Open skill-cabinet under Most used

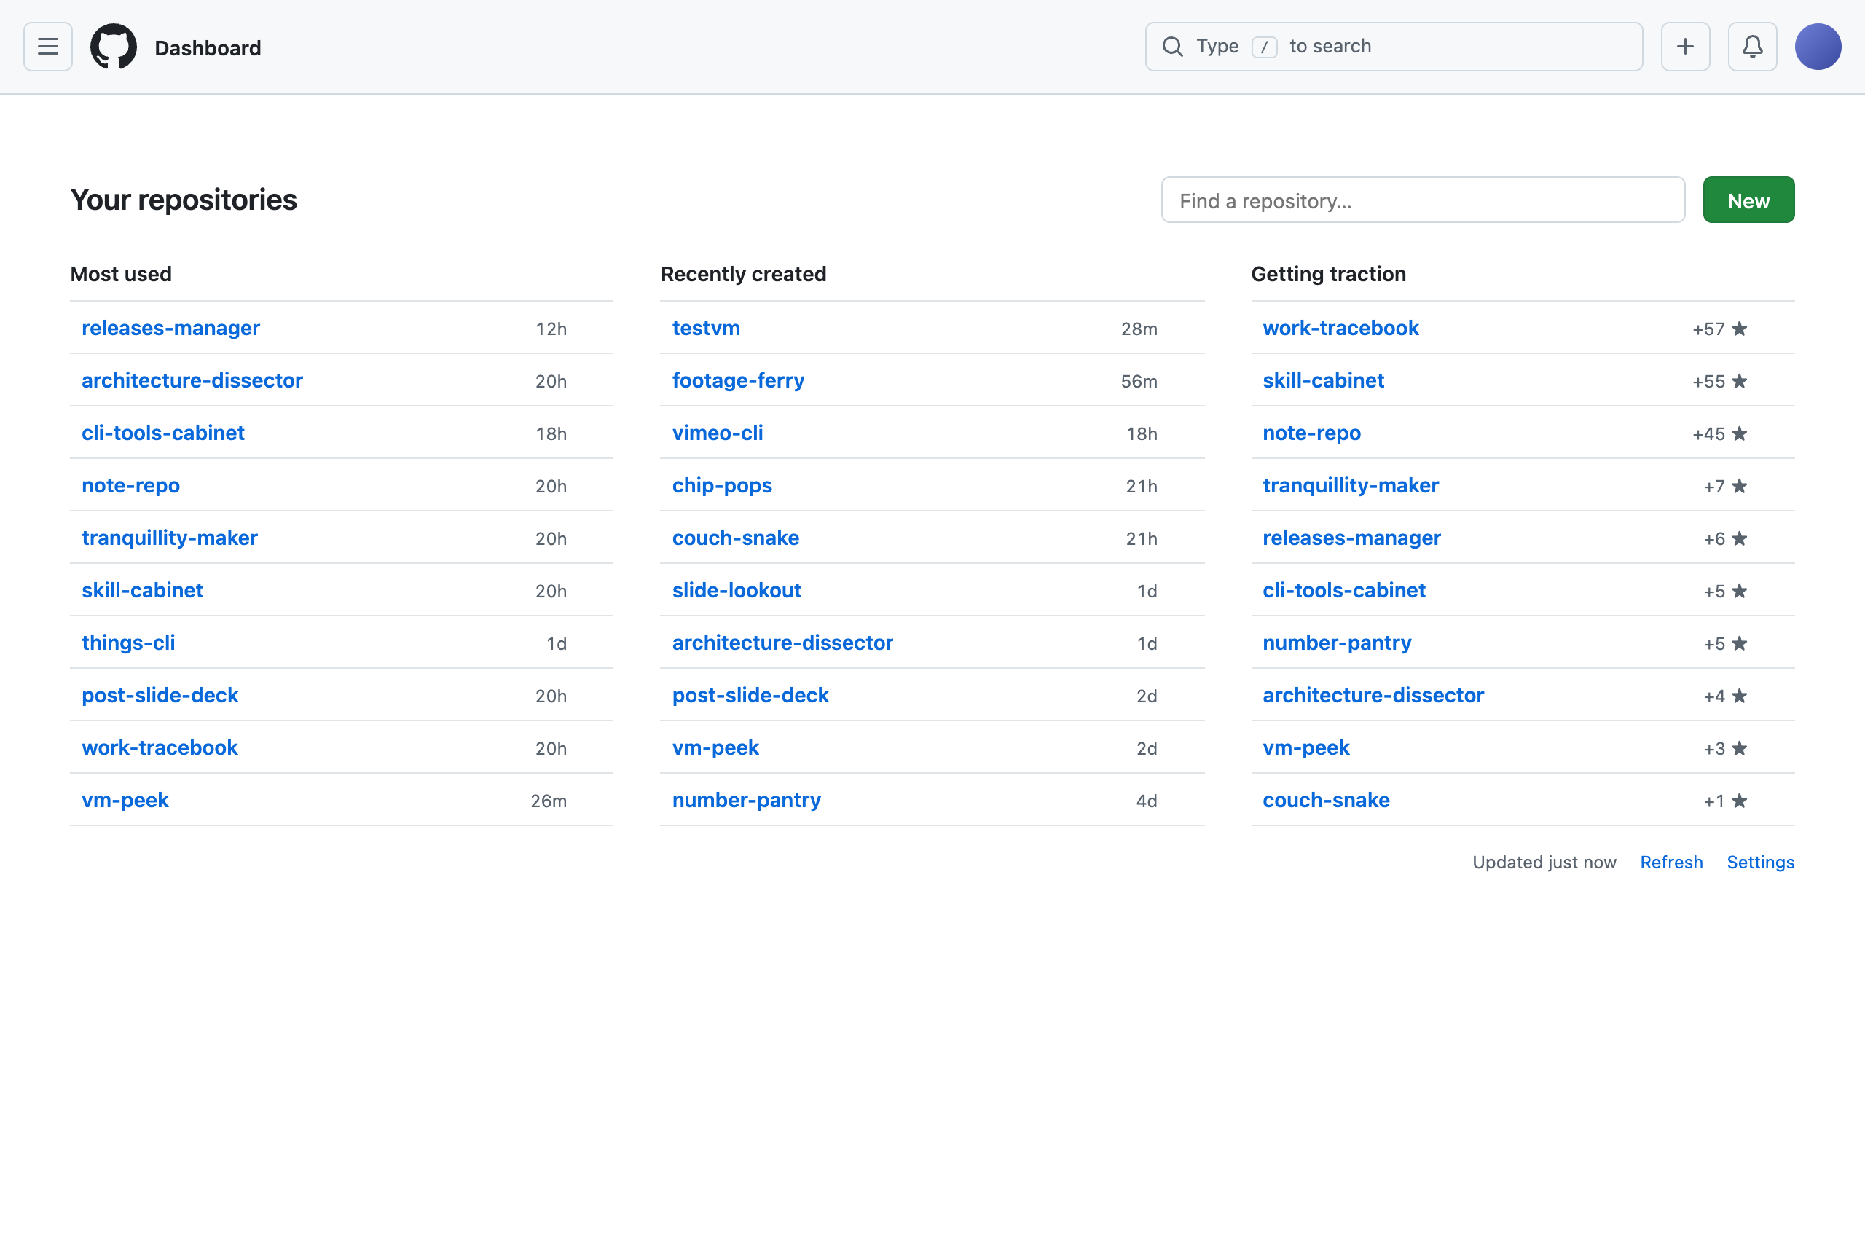click(142, 590)
